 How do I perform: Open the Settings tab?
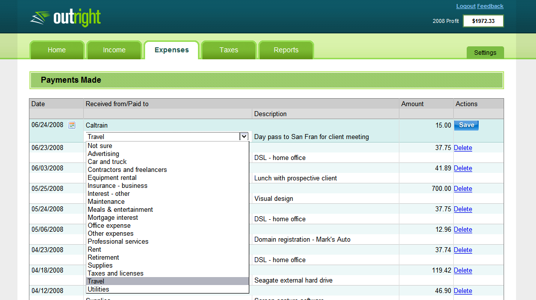485,53
